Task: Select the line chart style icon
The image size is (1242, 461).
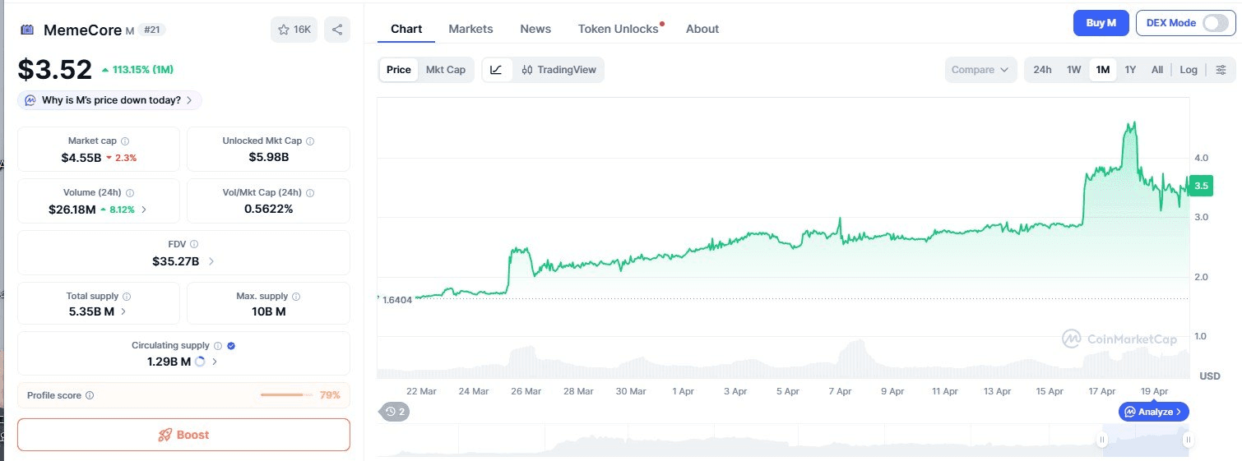Action: pos(496,70)
